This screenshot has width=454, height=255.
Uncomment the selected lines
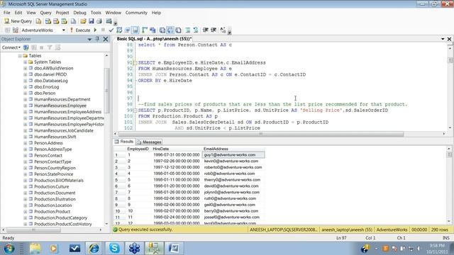tap(196, 30)
